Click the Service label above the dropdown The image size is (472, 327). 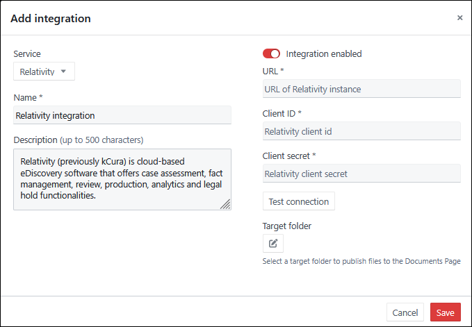(27, 53)
